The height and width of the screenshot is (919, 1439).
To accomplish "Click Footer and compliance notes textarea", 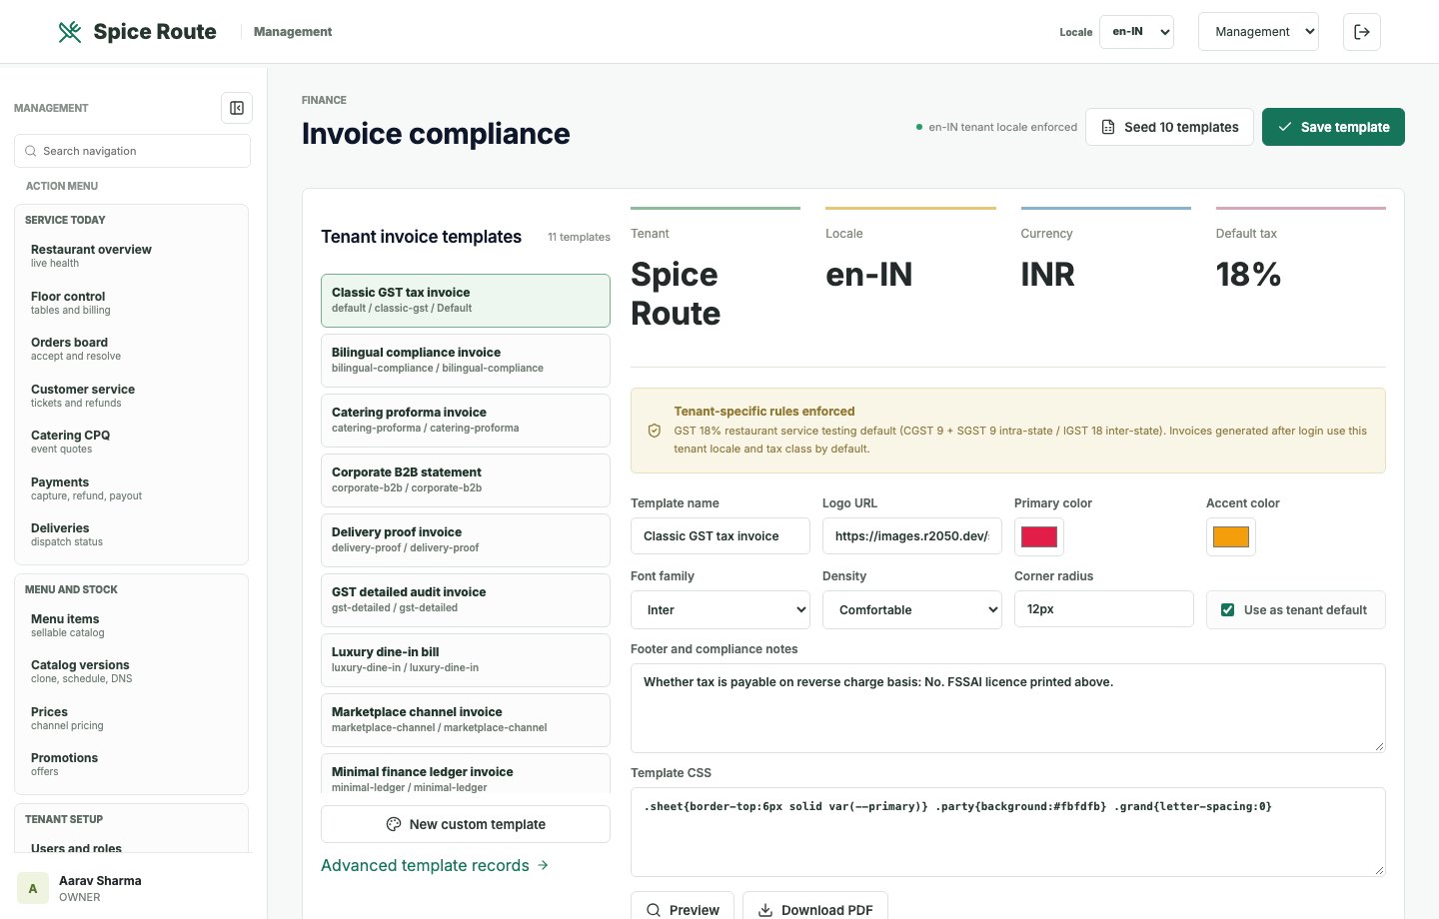I will [x=1008, y=708].
